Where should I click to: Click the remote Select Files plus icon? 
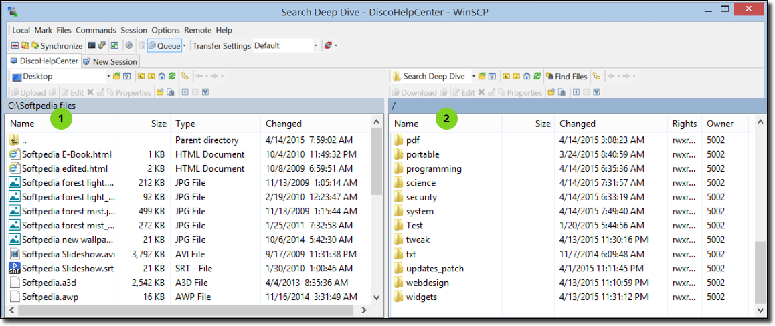pos(576,92)
